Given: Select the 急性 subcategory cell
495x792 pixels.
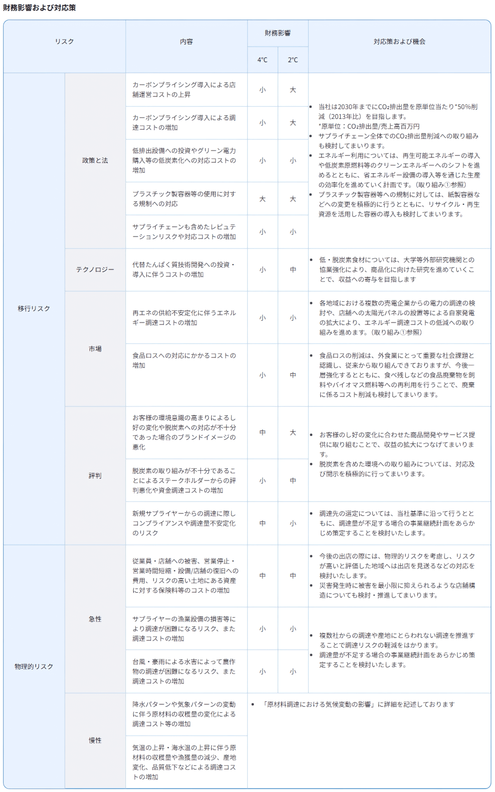Looking at the screenshot, I should click(x=95, y=619).
